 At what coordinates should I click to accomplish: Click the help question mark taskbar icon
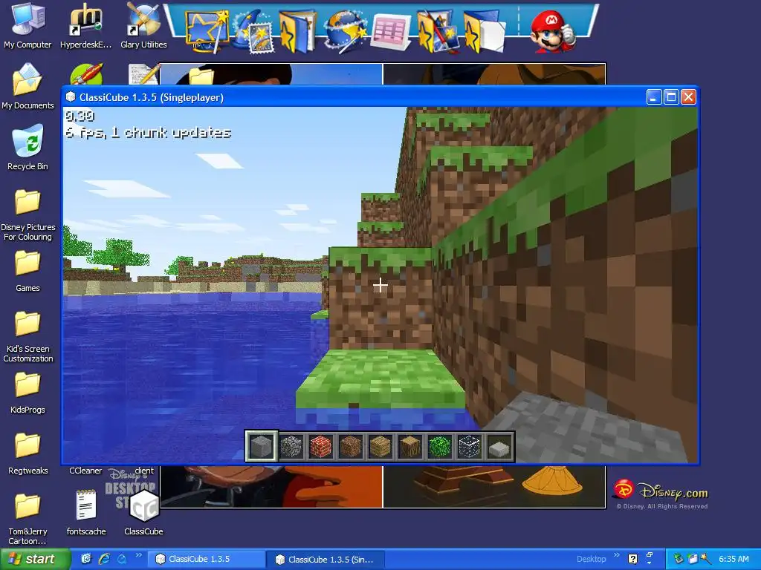633,560
